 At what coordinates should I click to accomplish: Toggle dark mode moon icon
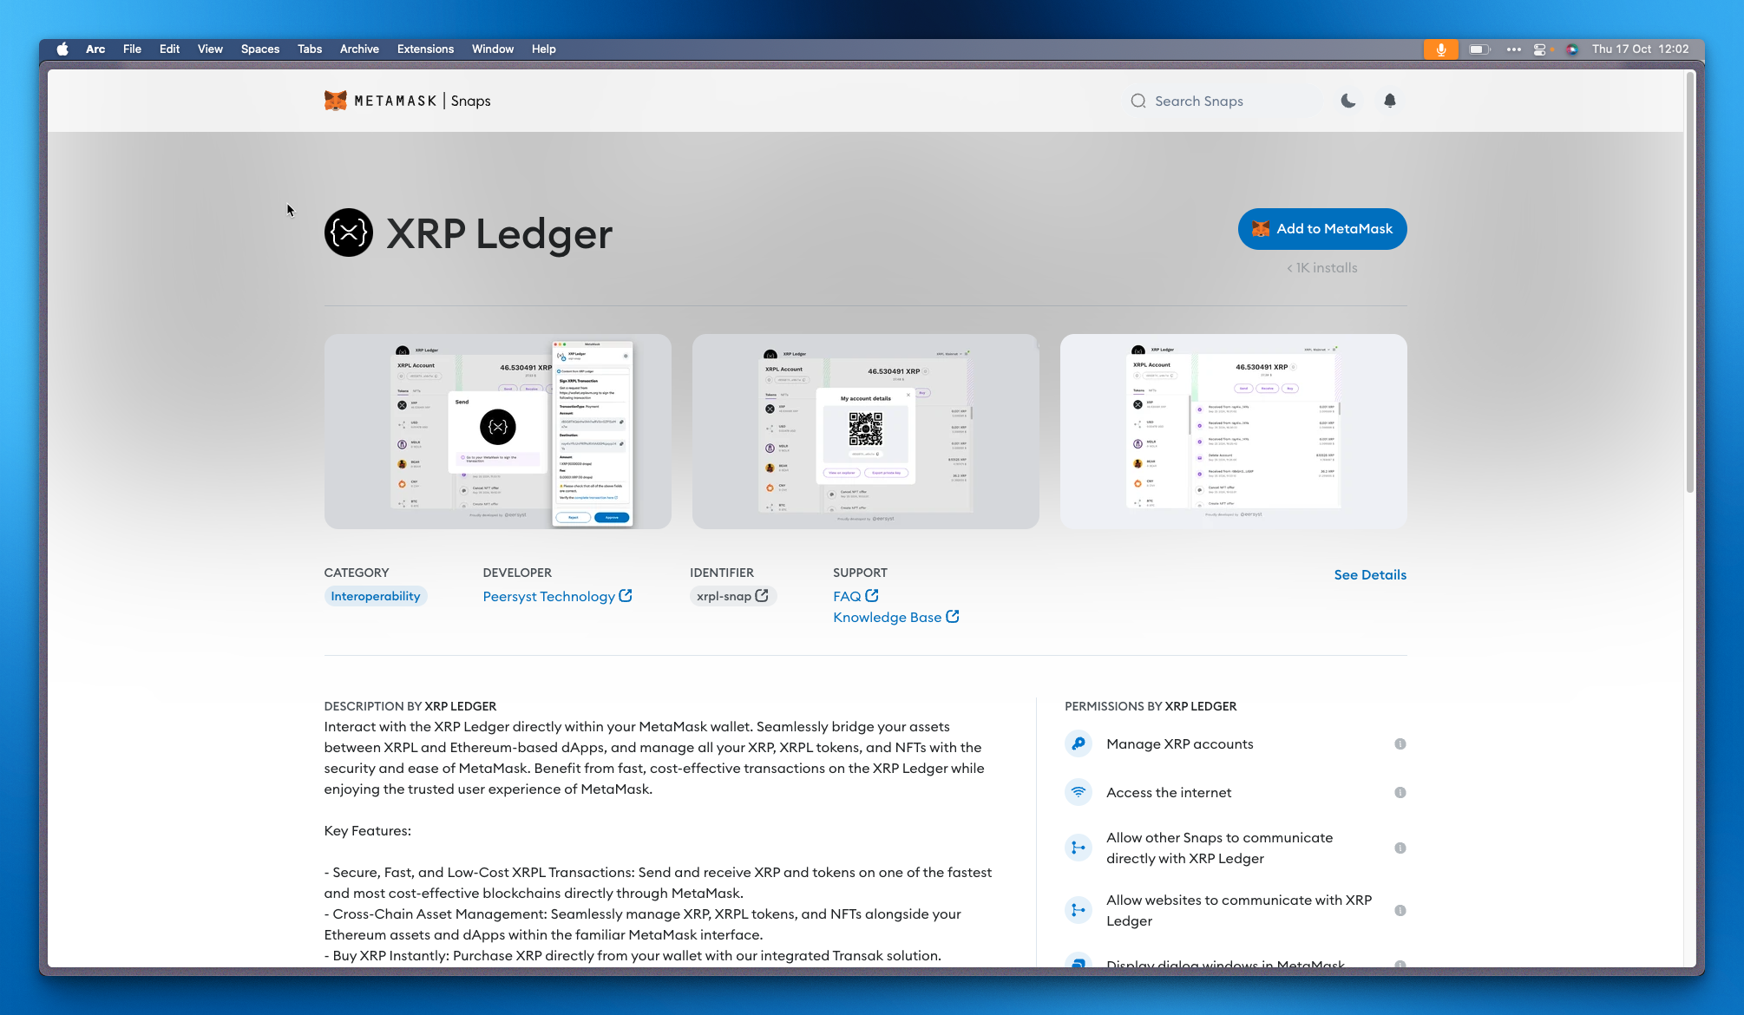point(1348,101)
